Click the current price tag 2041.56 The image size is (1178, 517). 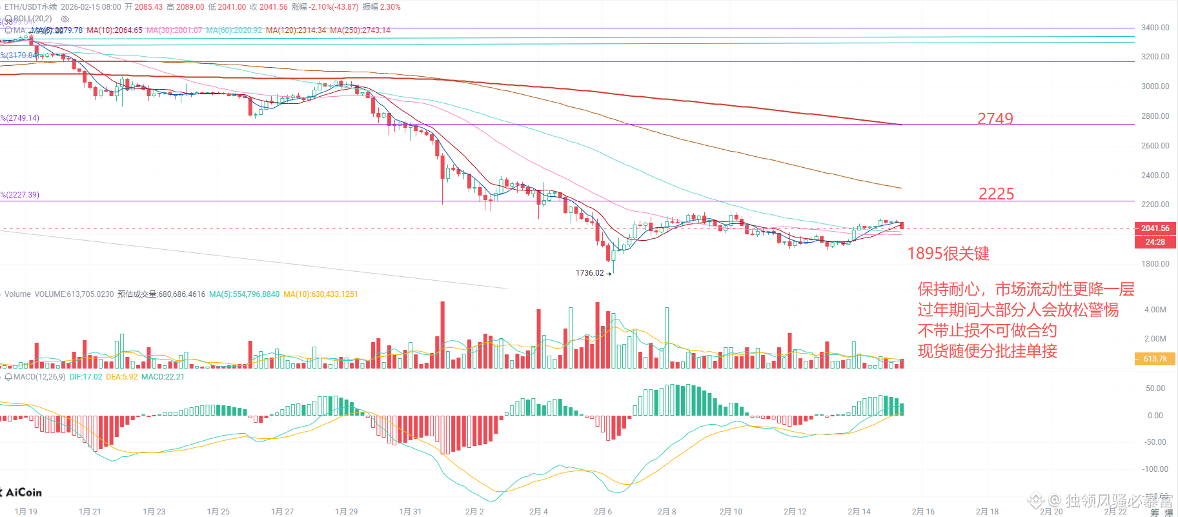[1155, 228]
